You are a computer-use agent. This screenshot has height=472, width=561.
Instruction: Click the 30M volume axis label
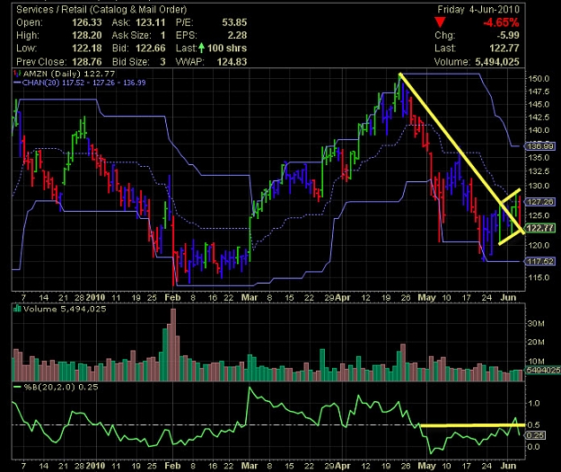click(536, 324)
